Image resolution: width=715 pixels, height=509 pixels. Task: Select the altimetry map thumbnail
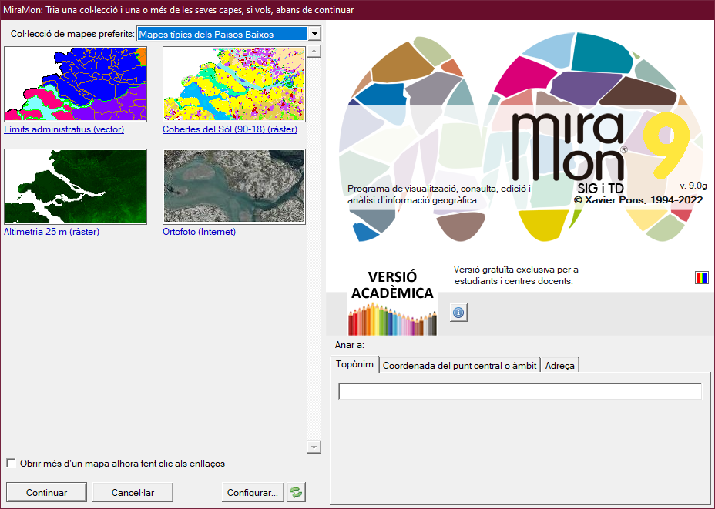pyautogui.click(x=76, y=186)
